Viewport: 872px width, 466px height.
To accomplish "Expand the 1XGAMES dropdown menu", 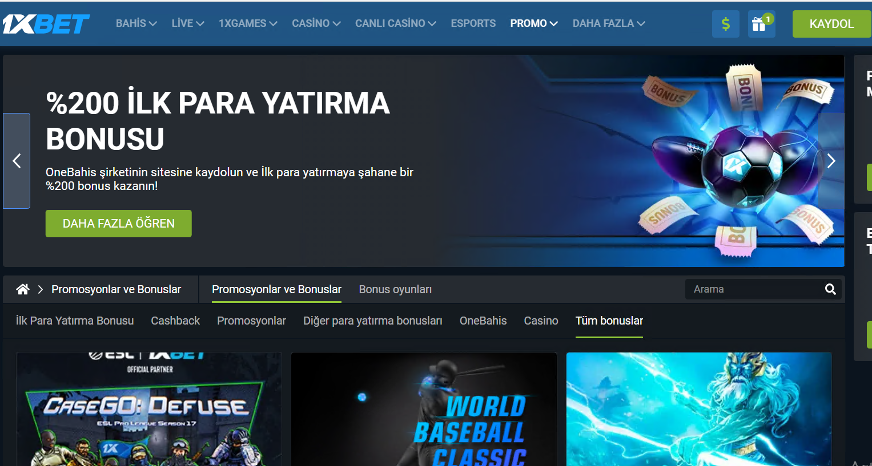I will (248, 23).
